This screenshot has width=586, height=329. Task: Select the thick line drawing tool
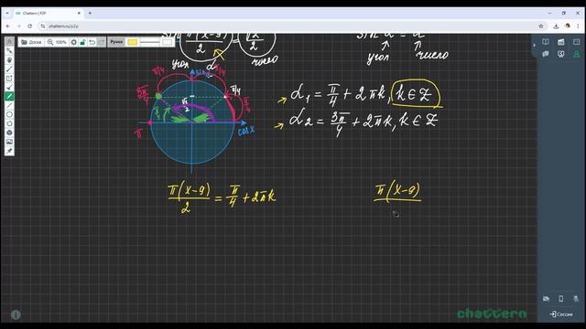coord(9,69)
